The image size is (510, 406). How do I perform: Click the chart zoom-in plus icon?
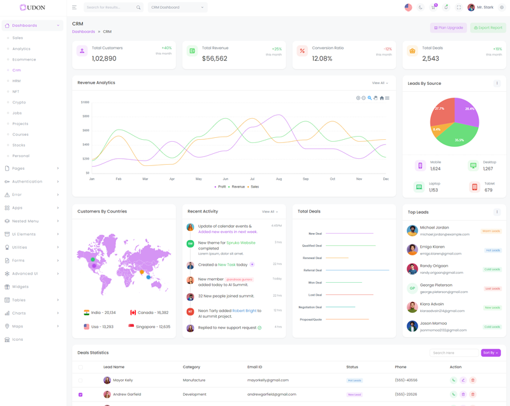coord(358,98)
